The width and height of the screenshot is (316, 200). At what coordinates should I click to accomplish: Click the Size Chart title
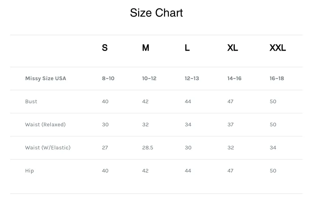click(156, 13)
